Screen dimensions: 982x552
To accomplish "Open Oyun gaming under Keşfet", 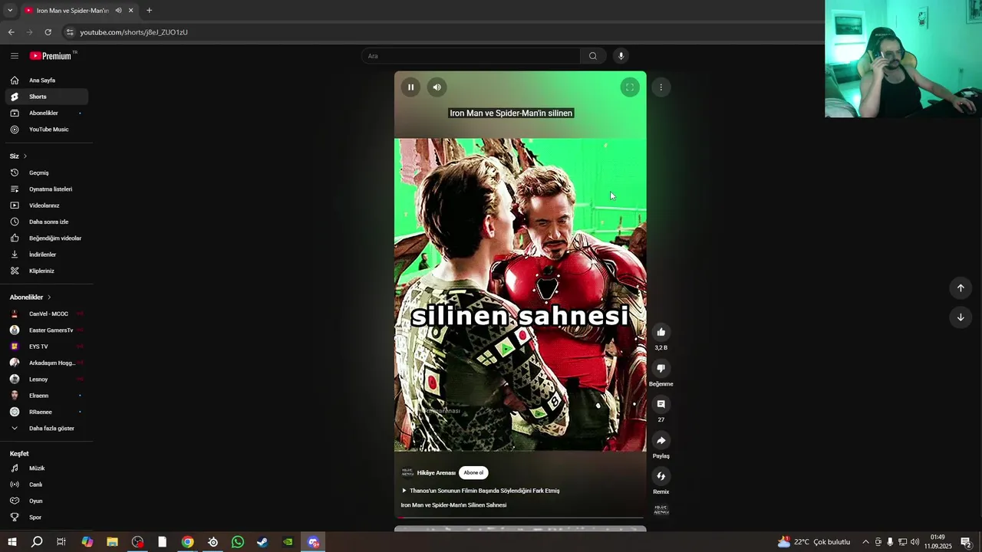I will click(x=46, y=501).
